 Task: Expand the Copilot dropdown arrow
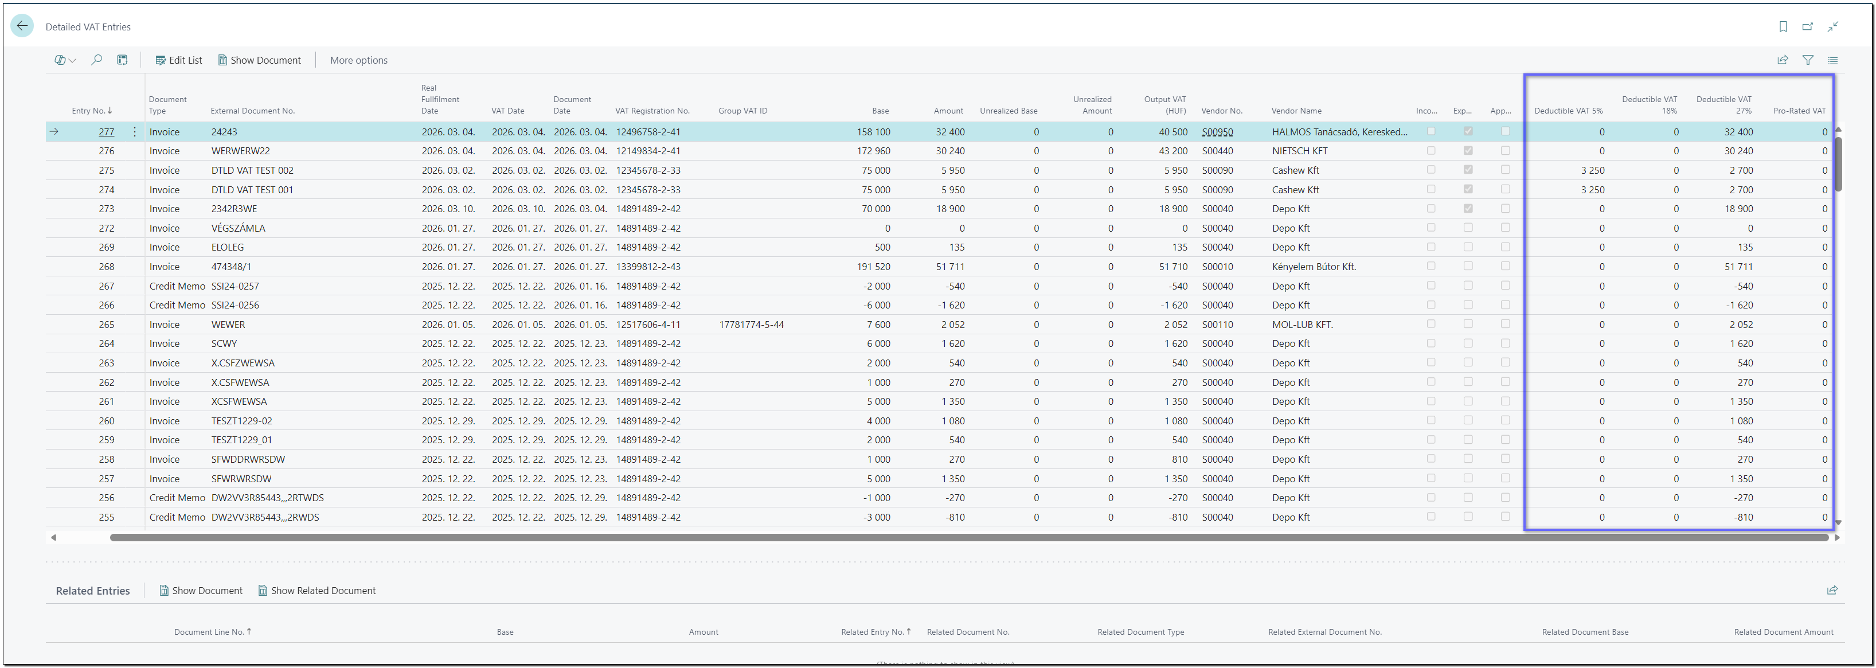point(72,61)
